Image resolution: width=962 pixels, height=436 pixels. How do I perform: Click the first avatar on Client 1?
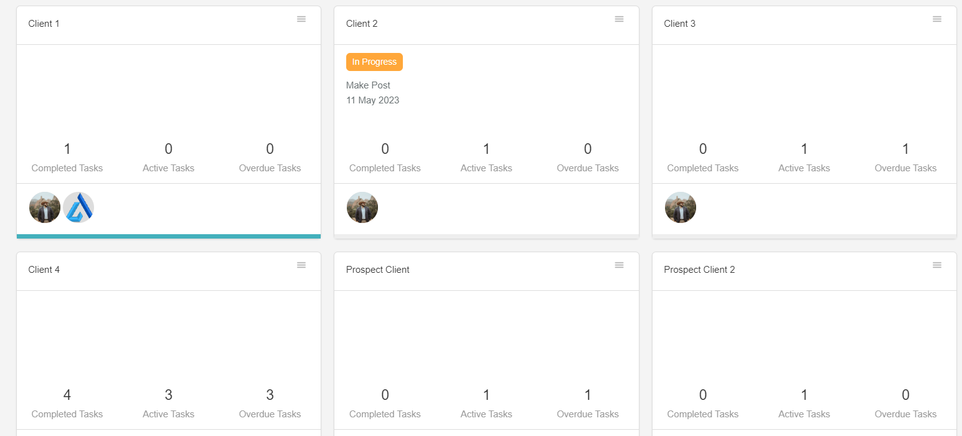pos(44,207)
